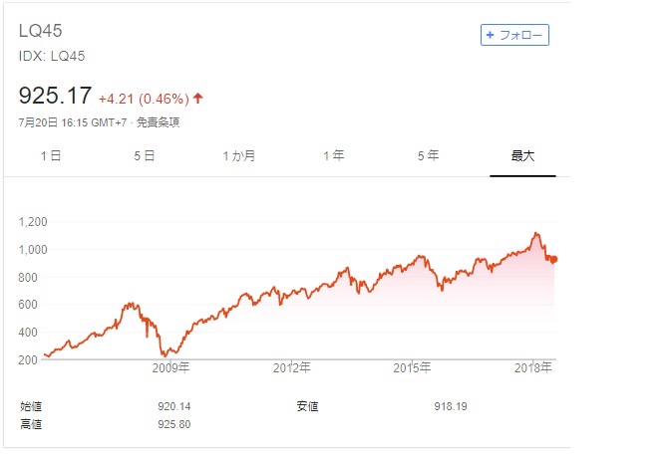Click the 安値 low value 918.19
The width and height of the screenshot is (672, 458).
451,406
